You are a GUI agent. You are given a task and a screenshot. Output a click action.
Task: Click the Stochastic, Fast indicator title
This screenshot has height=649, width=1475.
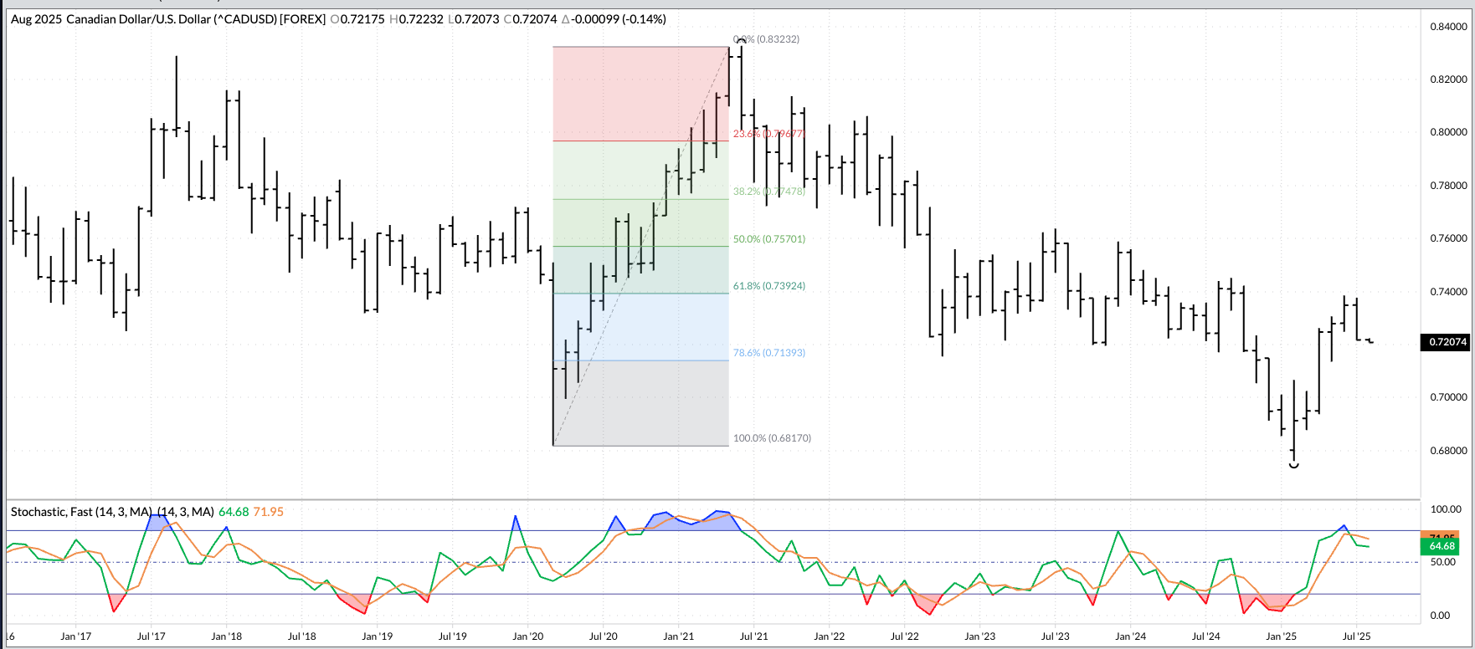pos(81,512)
